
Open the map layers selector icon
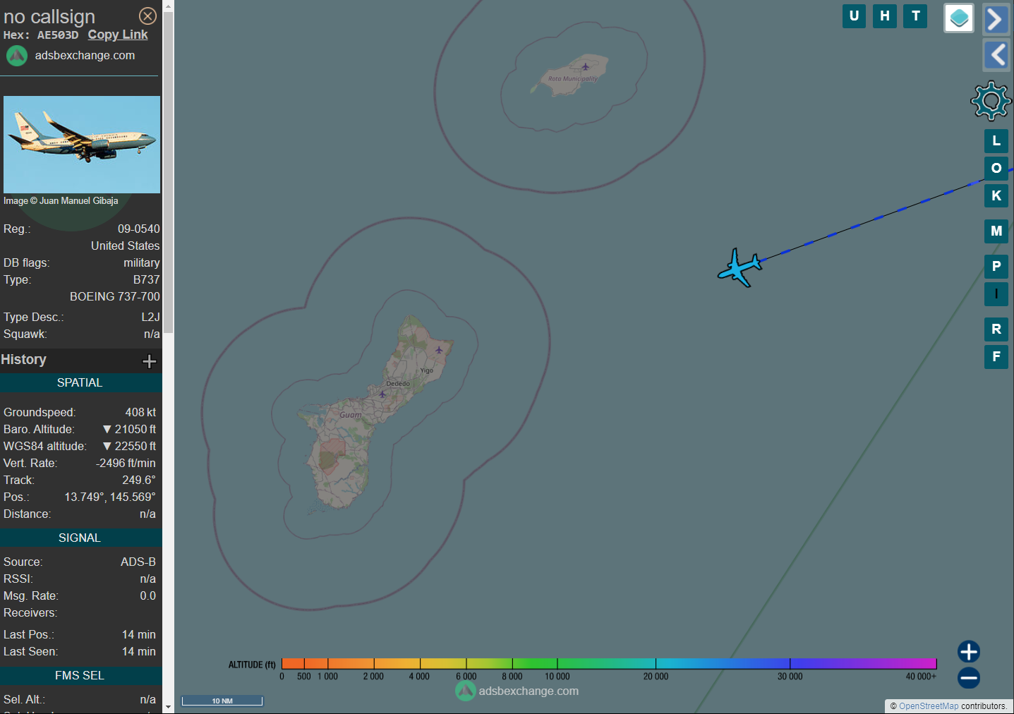click(958, 18)
